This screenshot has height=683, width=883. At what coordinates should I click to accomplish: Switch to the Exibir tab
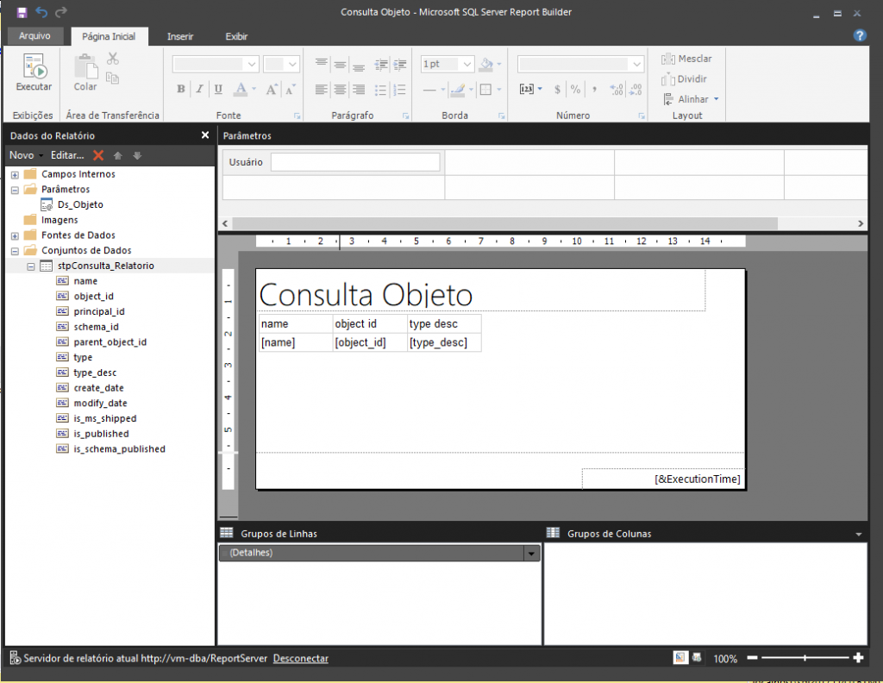236,36
